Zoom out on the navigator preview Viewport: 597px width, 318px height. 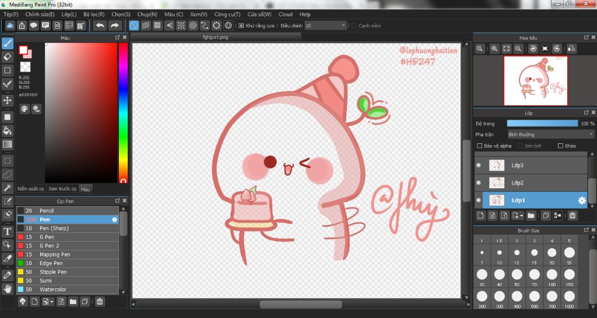coord(518,49)
